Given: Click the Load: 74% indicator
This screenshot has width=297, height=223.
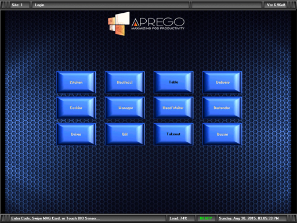Looking at the screenshot, I should pos(178,218).
